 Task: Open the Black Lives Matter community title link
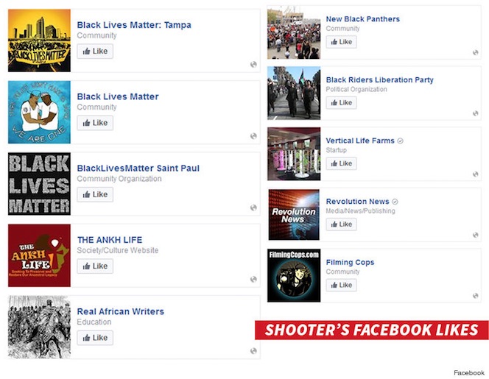coord(118,96)
